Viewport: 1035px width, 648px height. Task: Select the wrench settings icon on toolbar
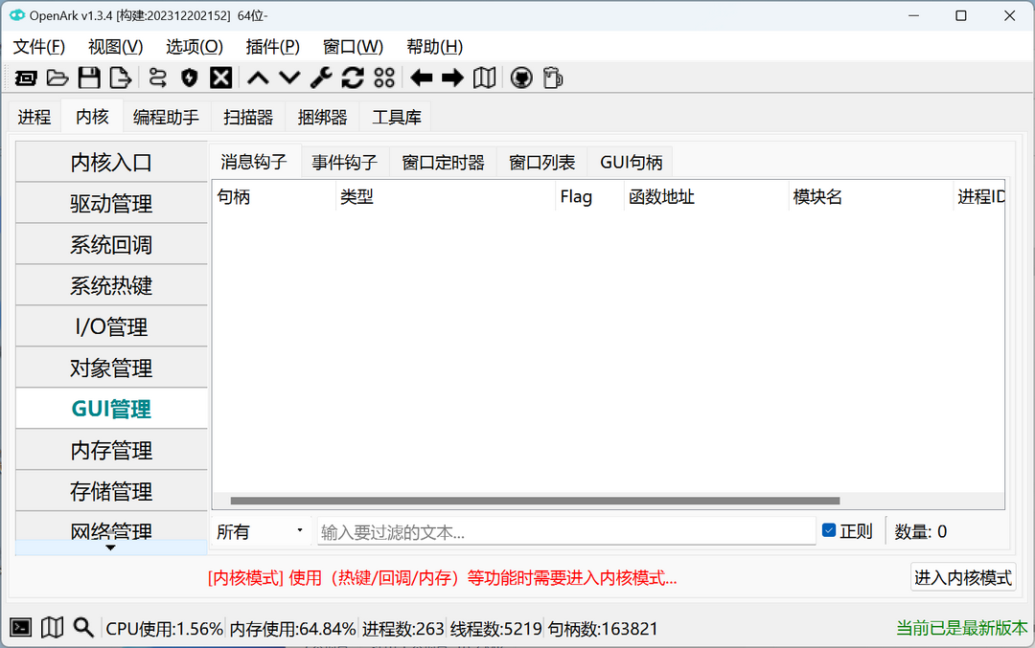point(320,78)
